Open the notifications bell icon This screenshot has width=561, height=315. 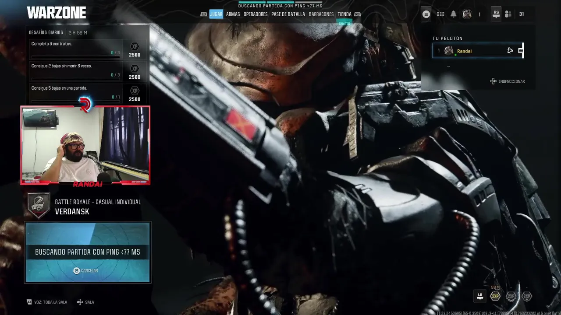tap(454, 14)
